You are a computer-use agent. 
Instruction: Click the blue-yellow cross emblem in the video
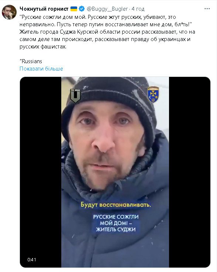point(153,94)
